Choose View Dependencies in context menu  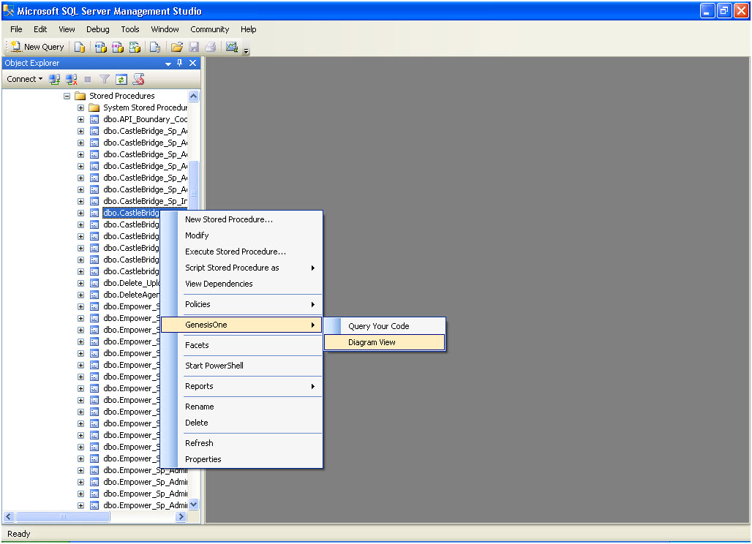(x=241, y=284)
